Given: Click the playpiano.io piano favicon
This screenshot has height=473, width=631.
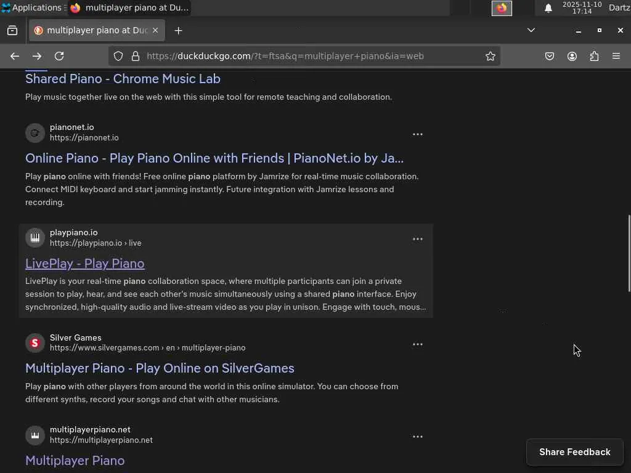Looking at the screenshot, I should click(x=35, y=238).
